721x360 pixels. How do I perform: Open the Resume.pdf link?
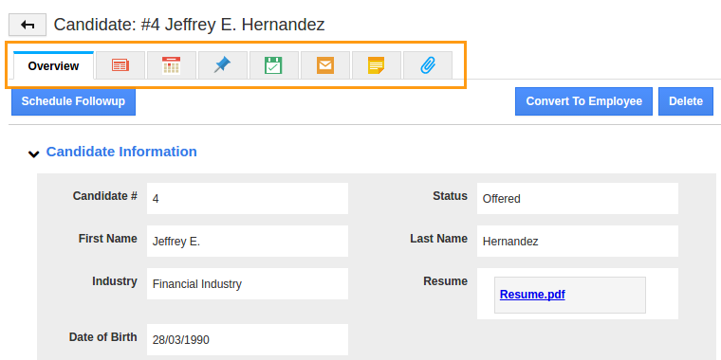point(532,295)
